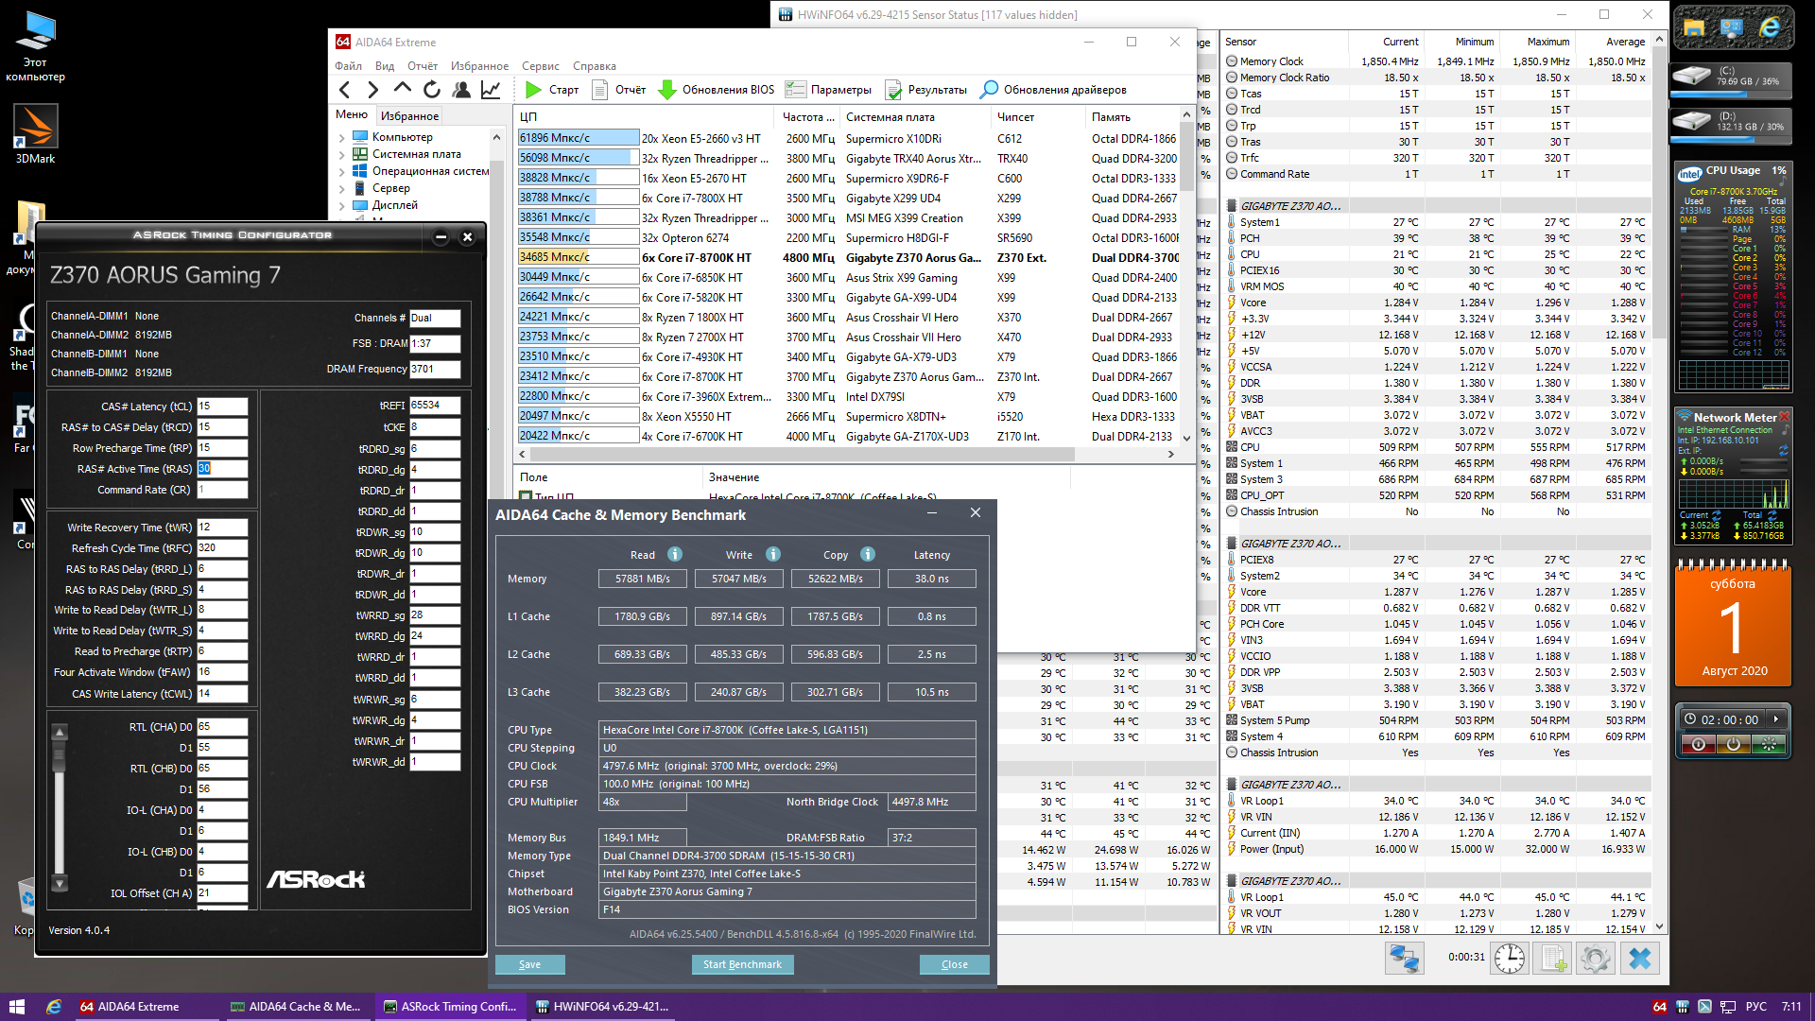1815x1021 pixels.
Task: Open the AIDA64 graph chart icon
Action: pyautogui.click(x=491, y=90)
